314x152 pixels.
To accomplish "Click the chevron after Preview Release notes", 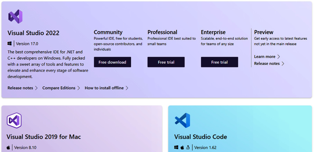I will 283,64.
